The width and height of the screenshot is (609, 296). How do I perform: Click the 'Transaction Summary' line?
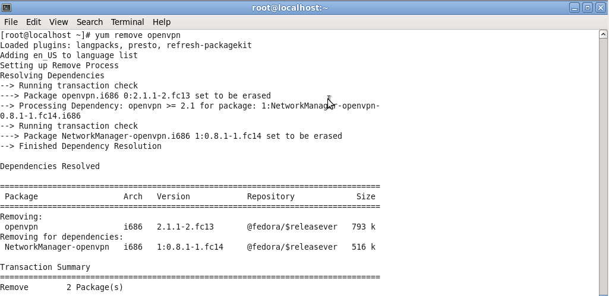click(x=45, y=268)
